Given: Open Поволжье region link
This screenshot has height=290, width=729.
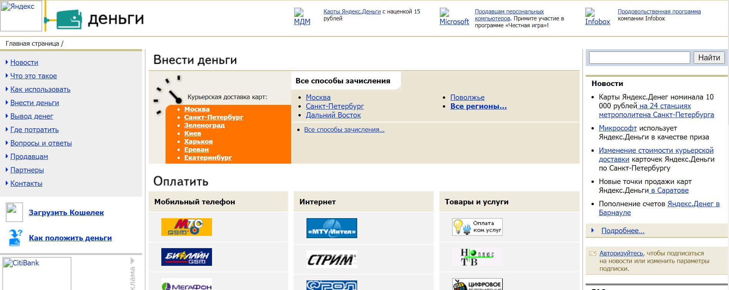Looking at the screenshot, I should point(467,97).
